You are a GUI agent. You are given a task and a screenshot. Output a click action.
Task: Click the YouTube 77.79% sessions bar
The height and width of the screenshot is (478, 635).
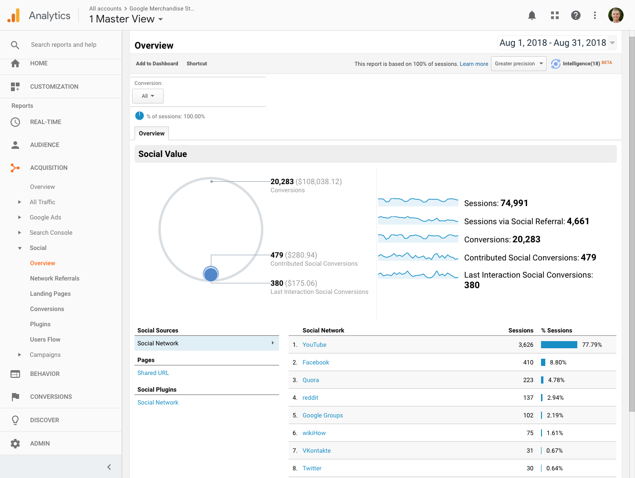[x=559, y=345]
